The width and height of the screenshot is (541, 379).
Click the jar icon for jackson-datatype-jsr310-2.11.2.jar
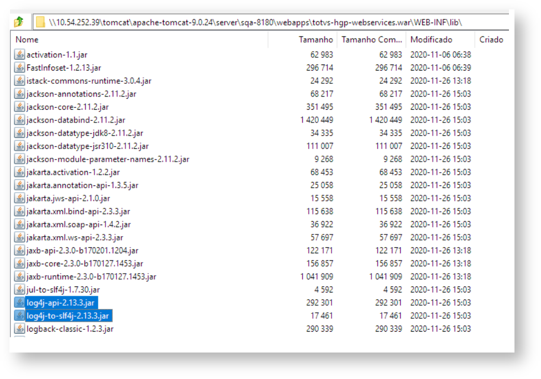(19, 146)
